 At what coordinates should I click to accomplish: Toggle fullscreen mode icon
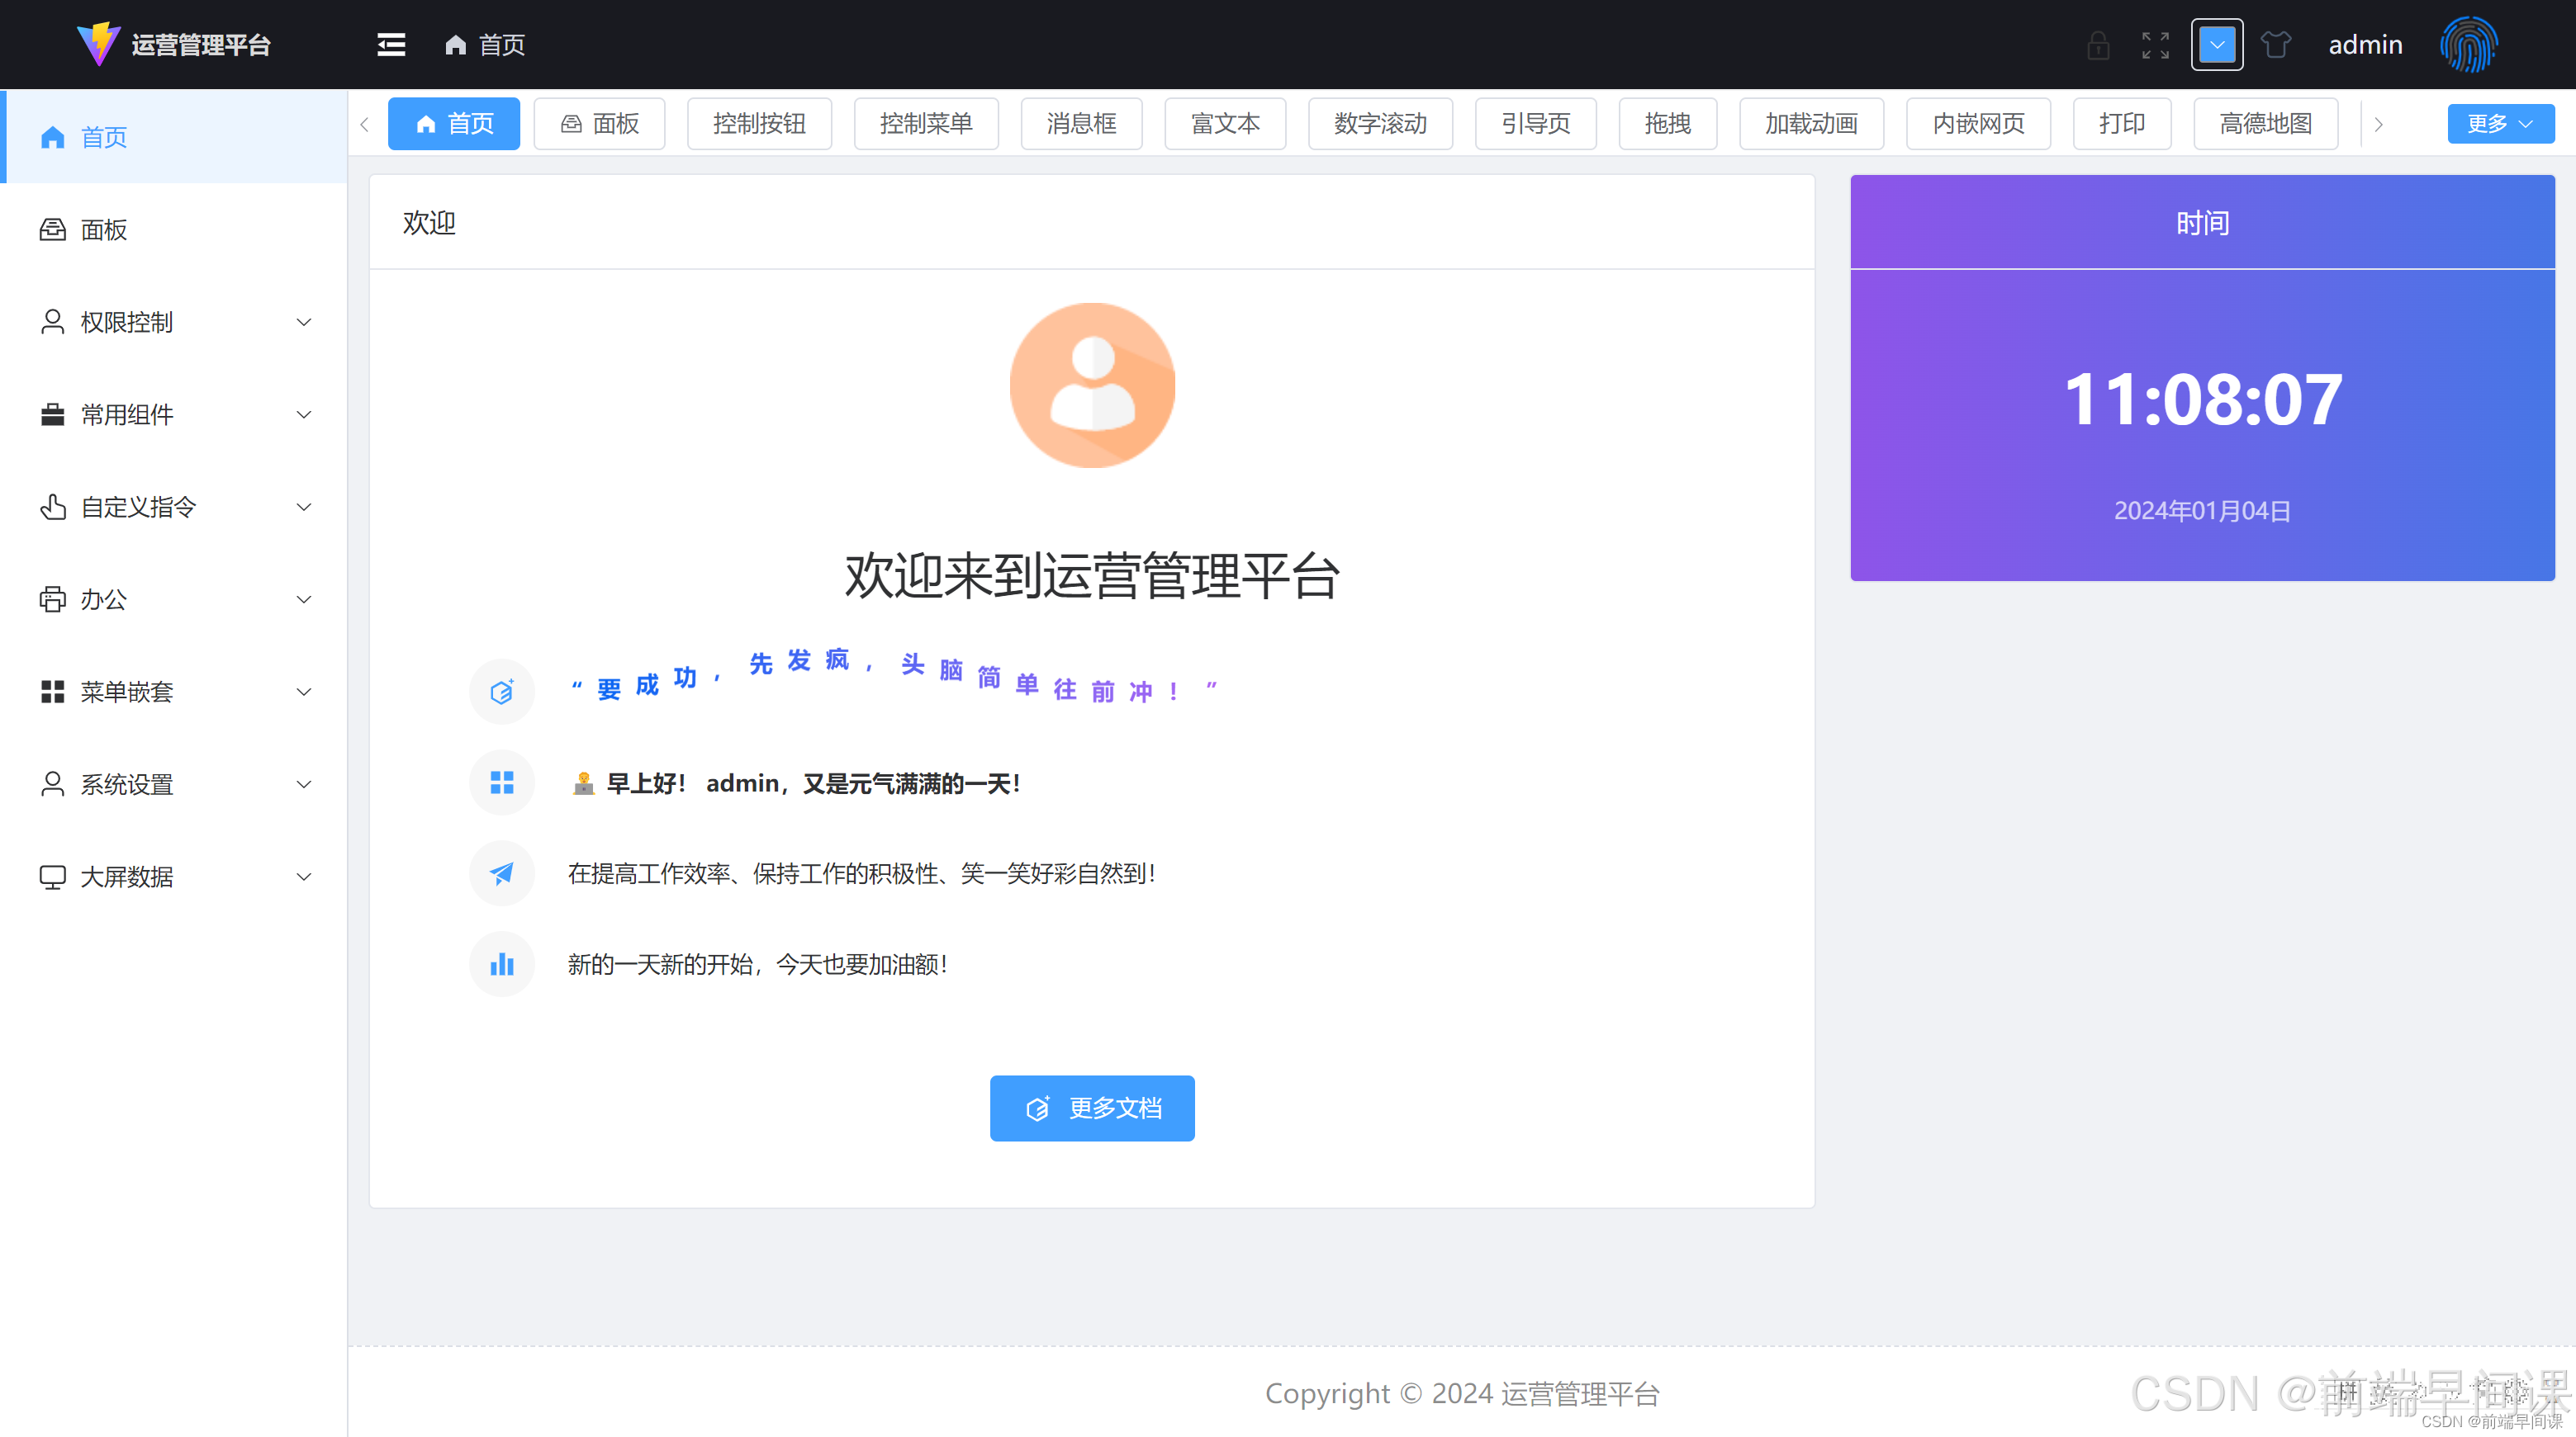click(x=2155, y=45)
